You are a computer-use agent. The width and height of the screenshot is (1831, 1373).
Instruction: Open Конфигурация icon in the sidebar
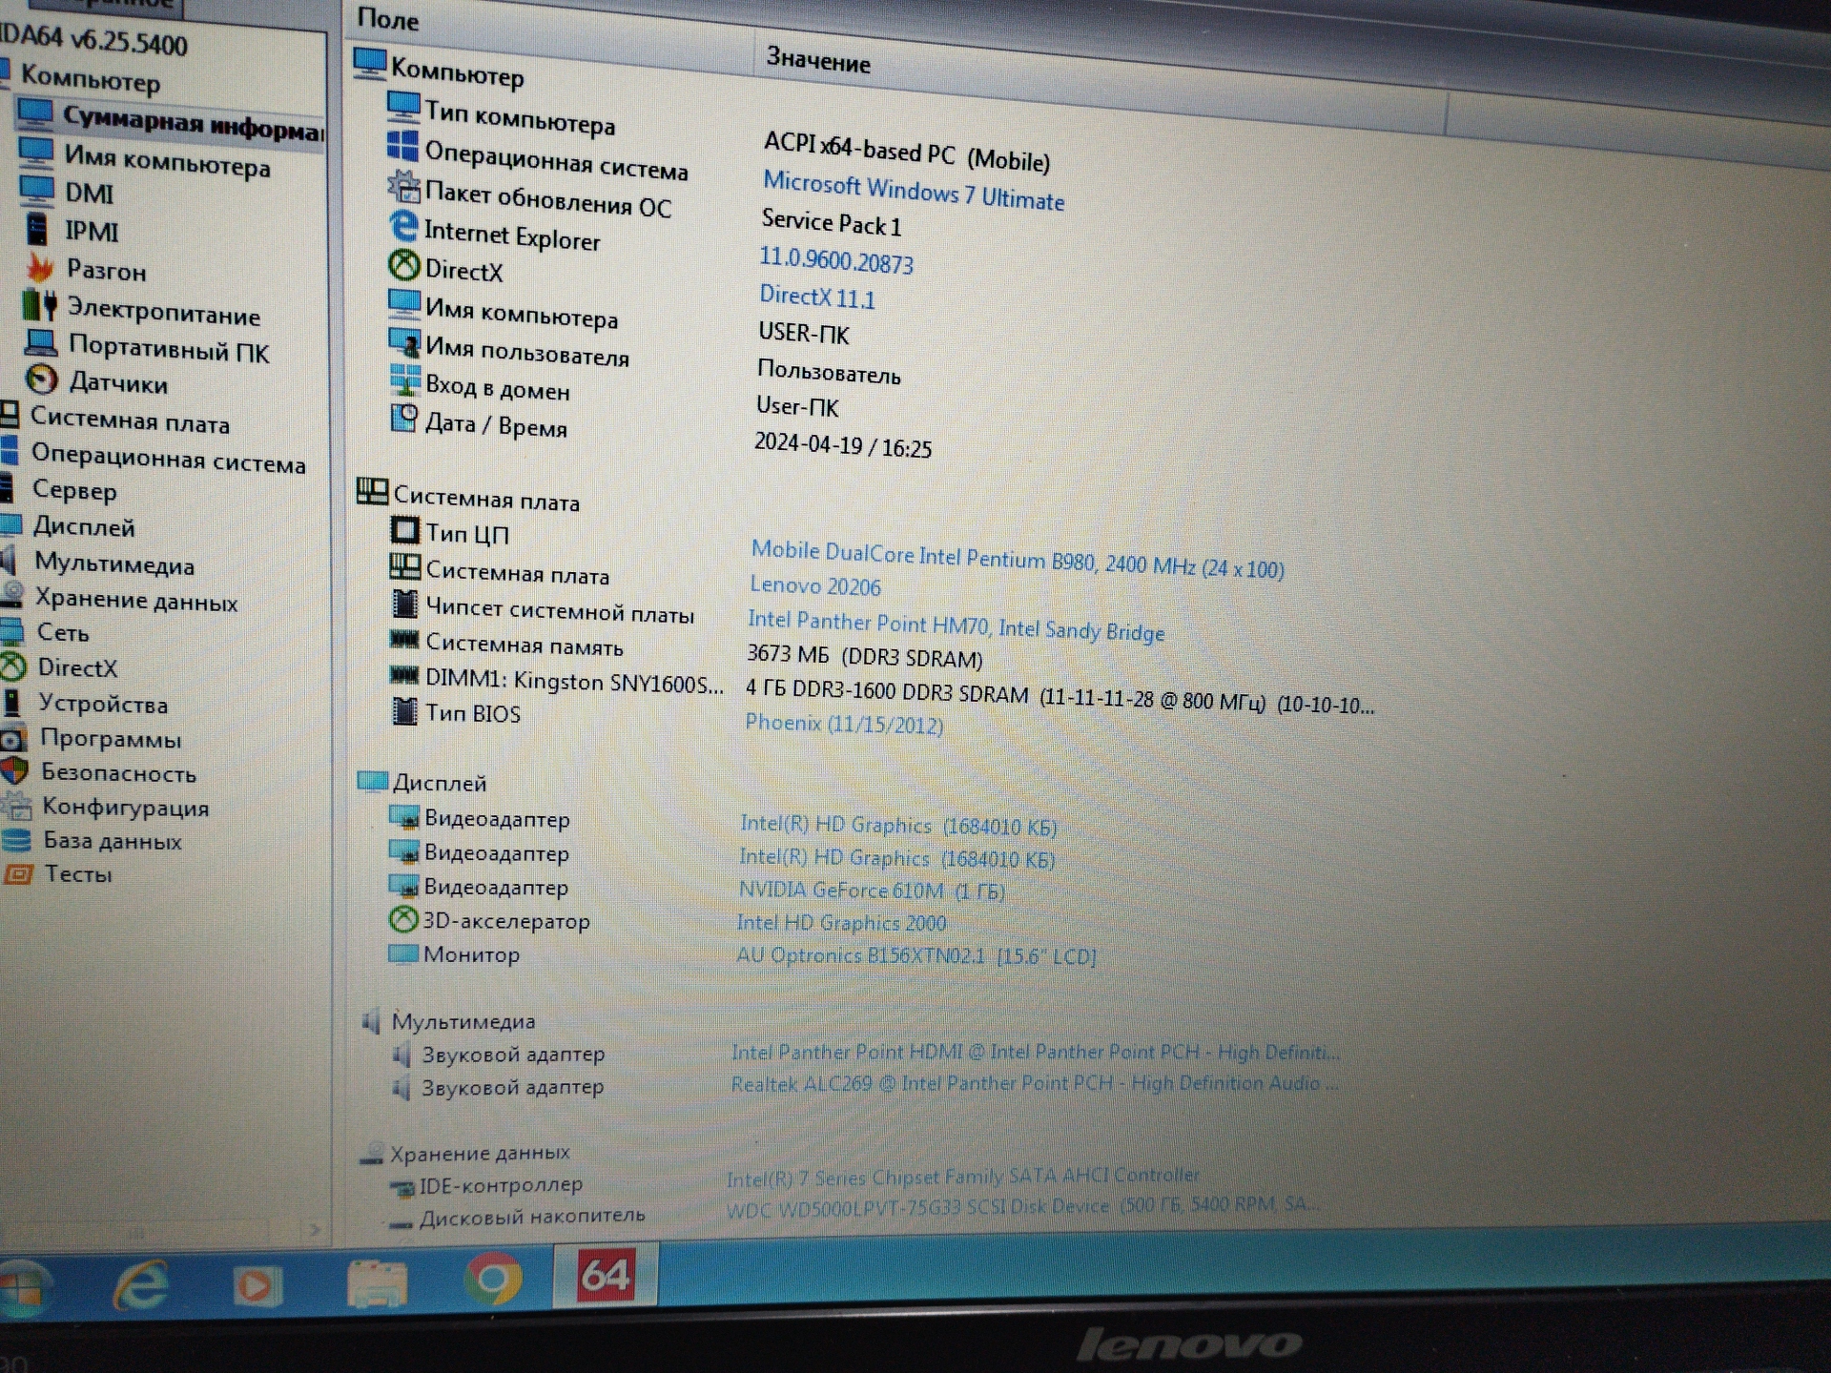pos(16,807)
